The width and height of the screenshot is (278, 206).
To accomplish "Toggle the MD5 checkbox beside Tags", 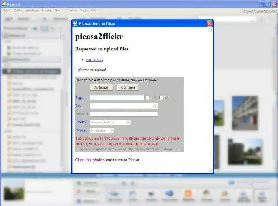I will 148,98.
